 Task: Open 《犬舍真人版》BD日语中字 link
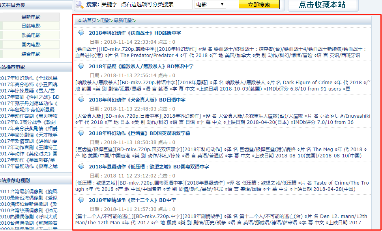click(137, 100)
